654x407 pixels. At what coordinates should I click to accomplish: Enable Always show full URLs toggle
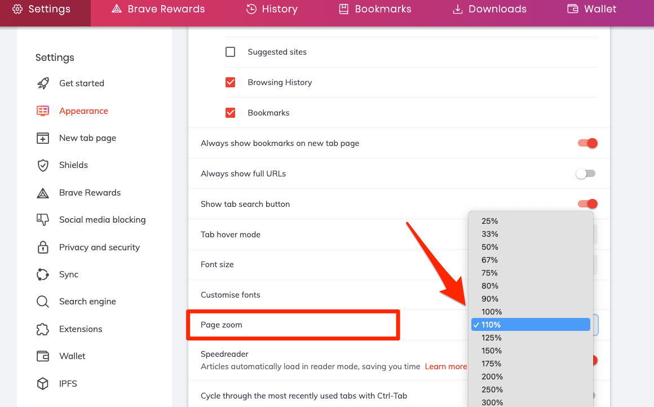[586, 174]
